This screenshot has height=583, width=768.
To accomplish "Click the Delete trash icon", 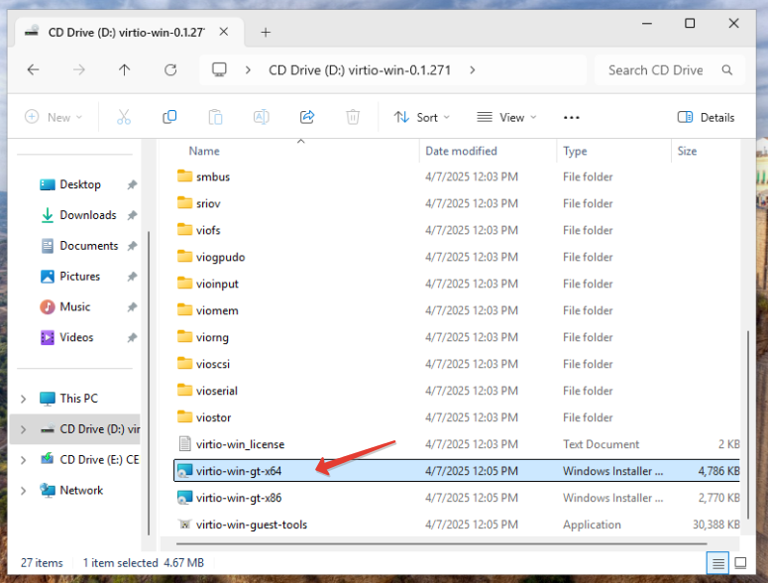I will (353, 117).
